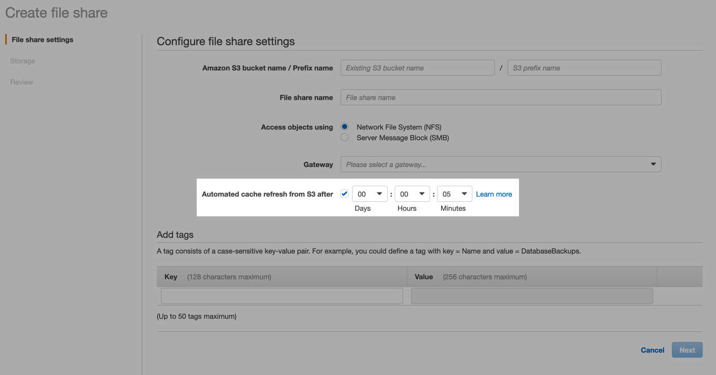This screenshot has width=716, height=375.
Task: Click the tag Value input field
Action: pyautogui.click(x=532, y=295)
